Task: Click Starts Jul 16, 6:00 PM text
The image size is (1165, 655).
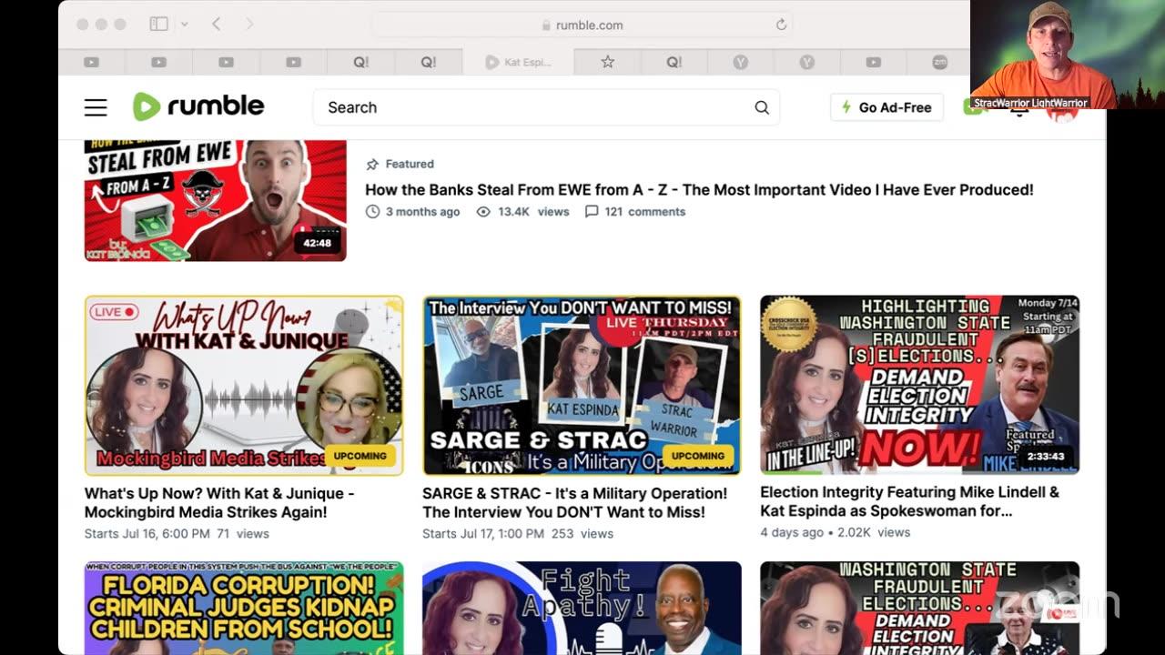Action: 147,534
